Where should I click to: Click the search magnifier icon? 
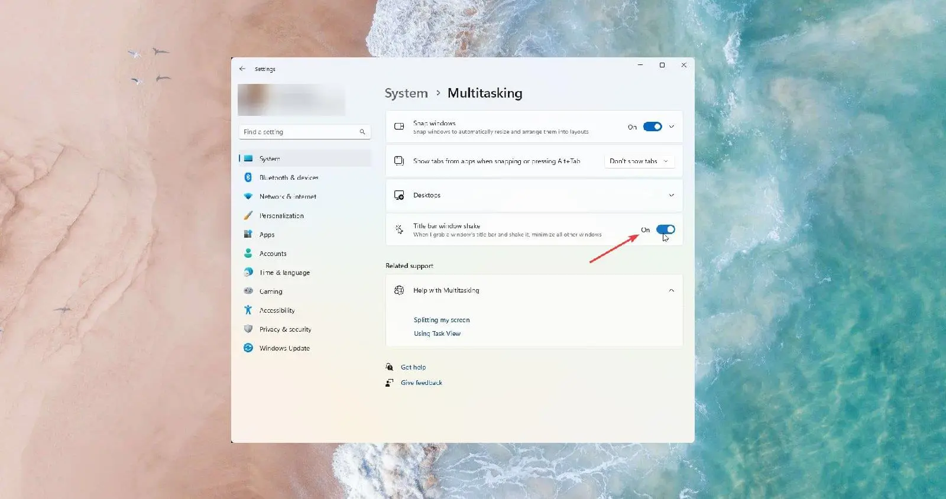[x=362, y=132]
